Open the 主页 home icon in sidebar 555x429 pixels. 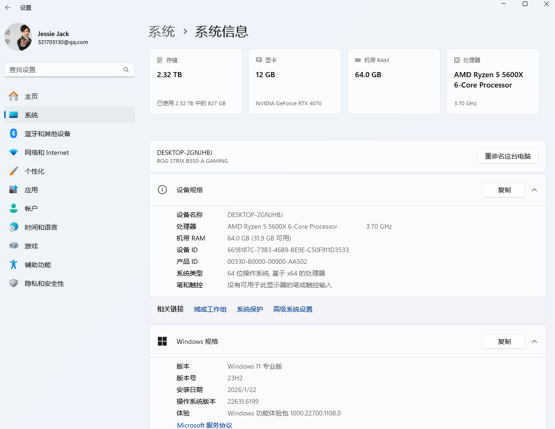coord(14,96)
